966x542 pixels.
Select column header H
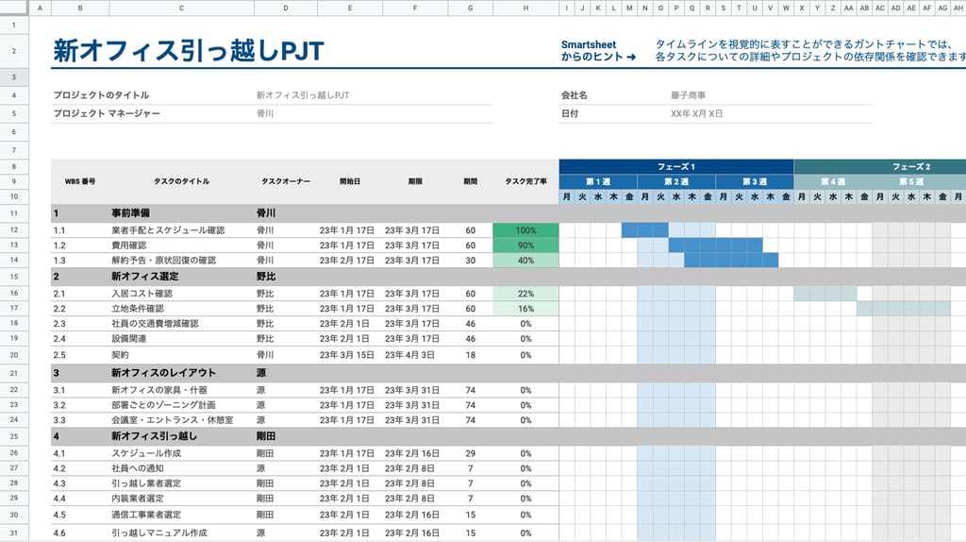click(x=525, y=8)
